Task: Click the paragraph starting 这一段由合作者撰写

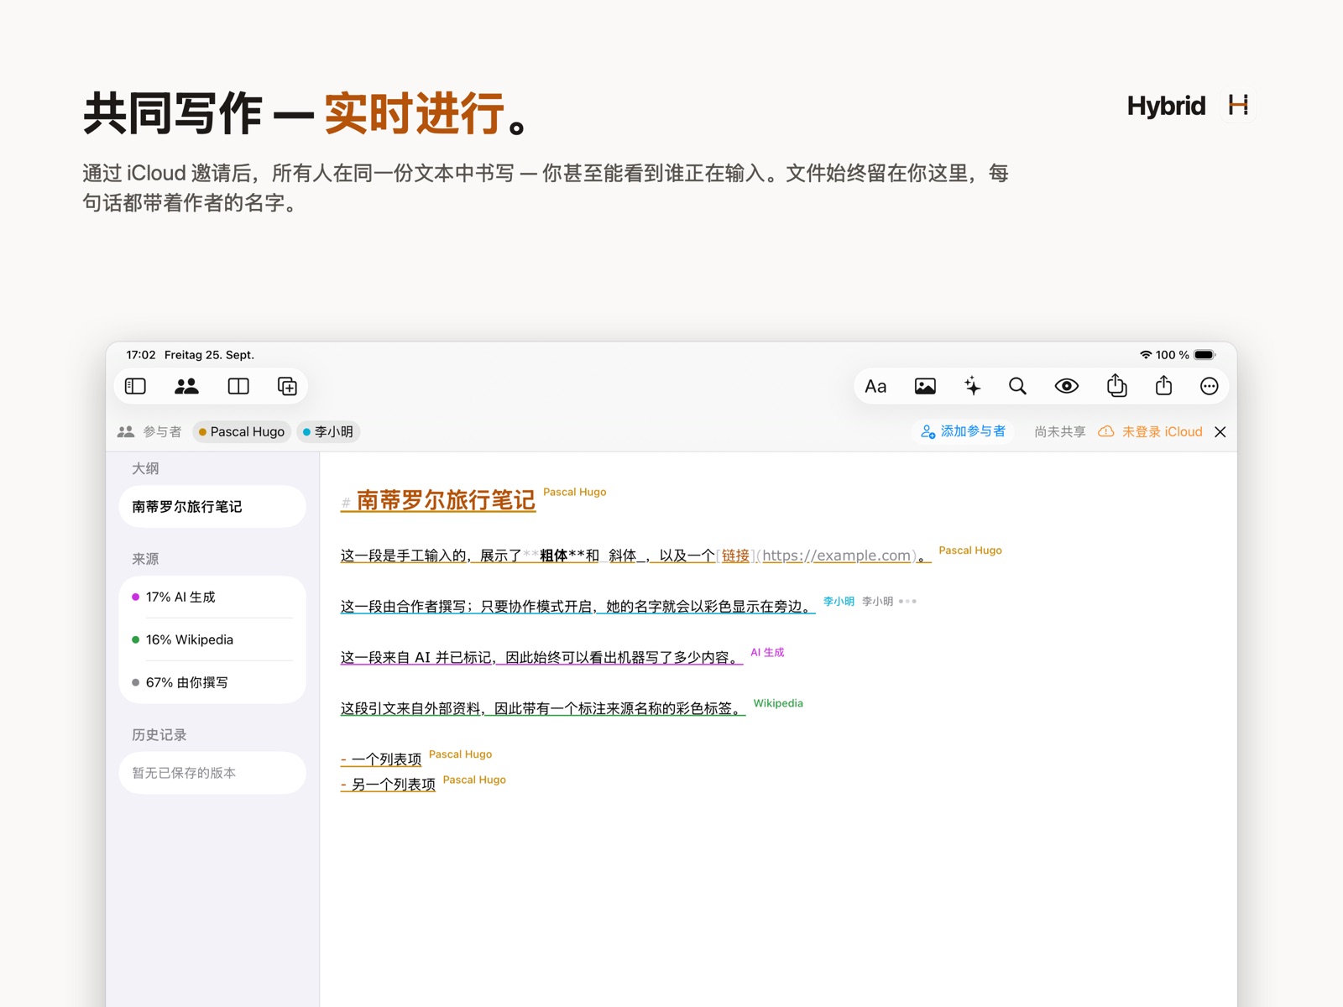Action: click(577, 607)
